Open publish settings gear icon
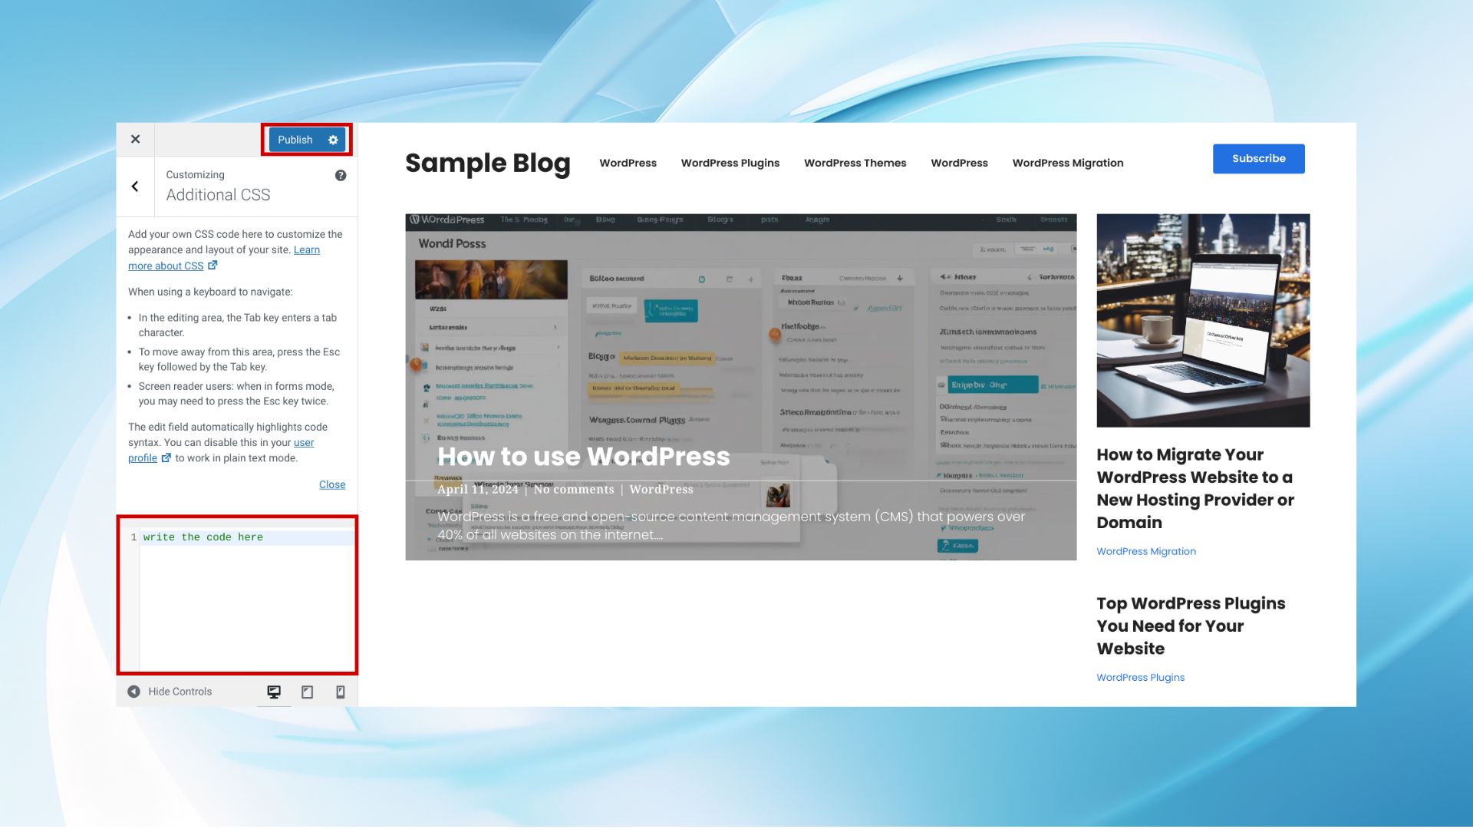Image resolution: width=1473 pixels, height=829 pixels. coord(333,140)
